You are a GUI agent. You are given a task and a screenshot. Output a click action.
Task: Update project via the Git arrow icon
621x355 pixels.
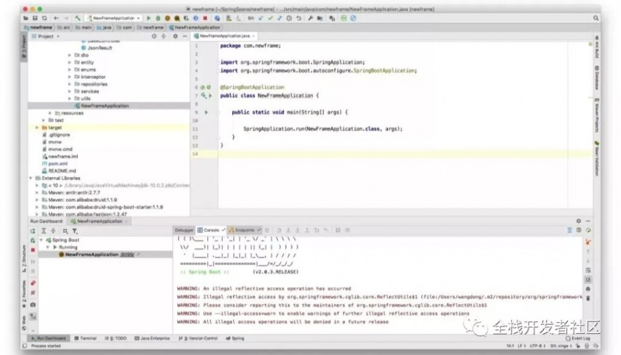(261, 18)
